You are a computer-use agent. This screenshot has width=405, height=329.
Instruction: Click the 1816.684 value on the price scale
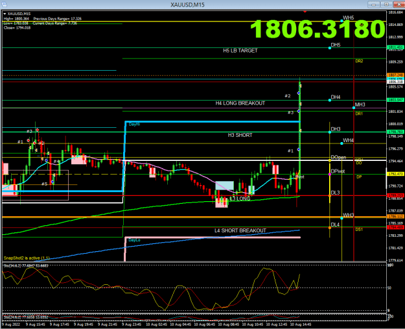point(395,12)
